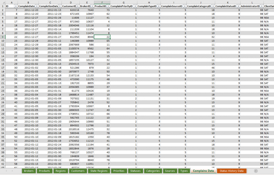Select column G header
This screenshot has width=274, height=175.
click(x=124, y=2)
